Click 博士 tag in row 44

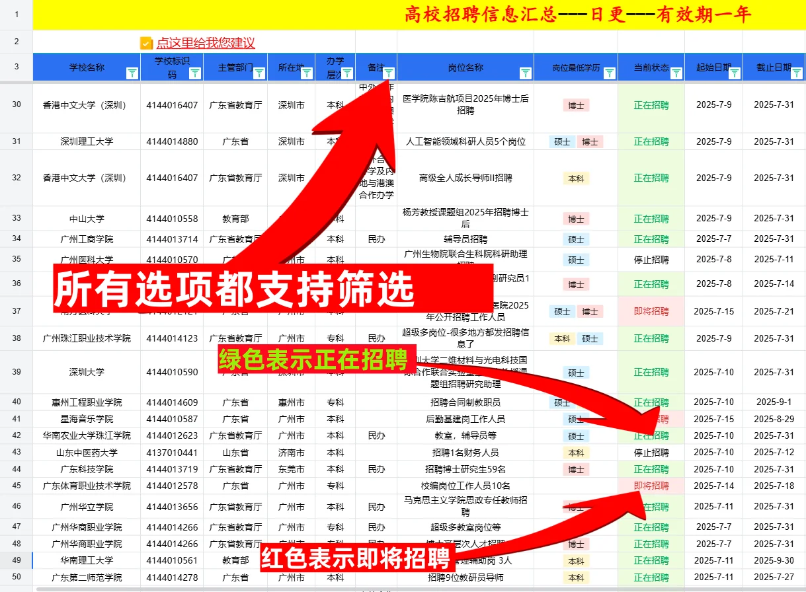[576, 469]
